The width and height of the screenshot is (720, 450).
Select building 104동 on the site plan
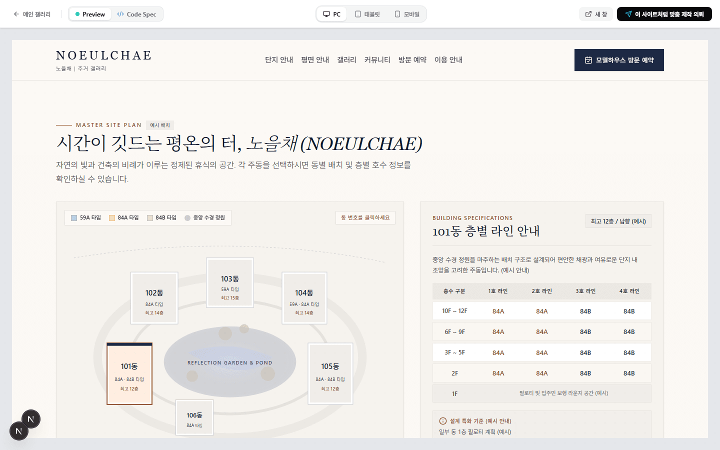click(304, 298)
